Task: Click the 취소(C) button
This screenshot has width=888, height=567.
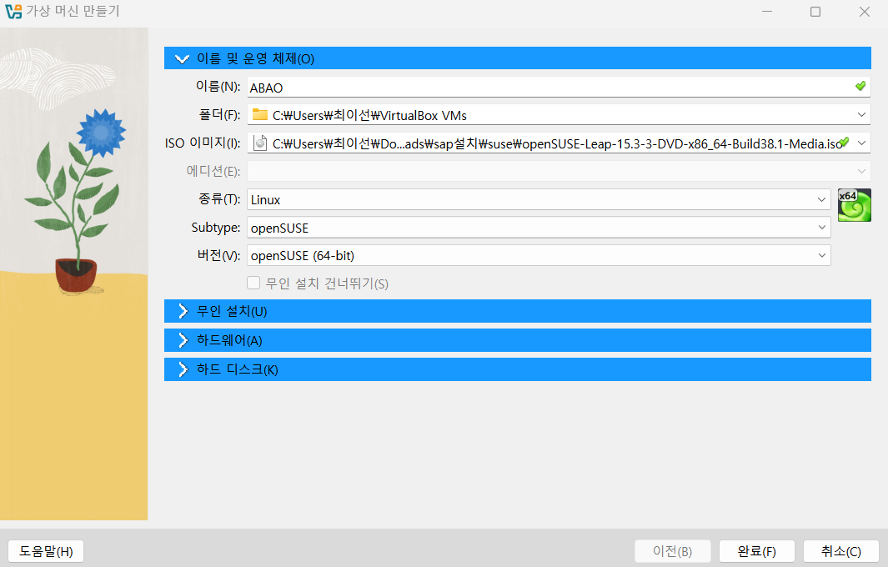Action: tap(841, 551)
